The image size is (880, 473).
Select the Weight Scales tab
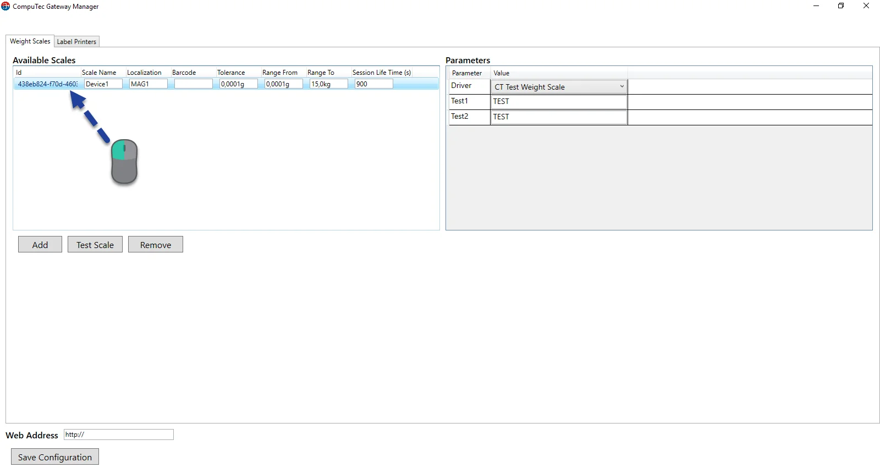pos(30,41)
